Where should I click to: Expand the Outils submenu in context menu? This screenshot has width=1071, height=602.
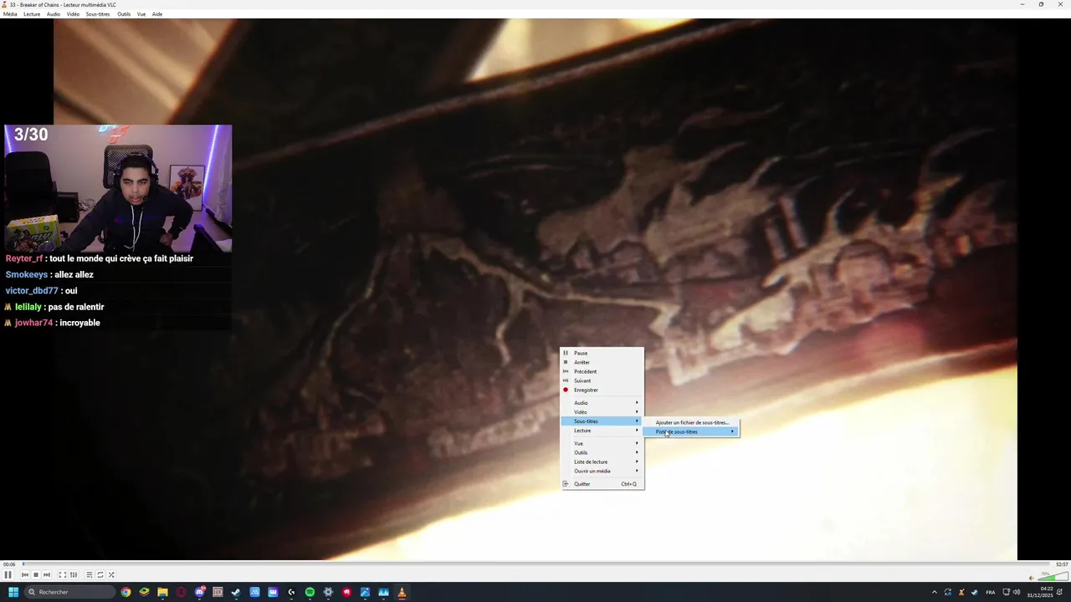pos(602,452)
